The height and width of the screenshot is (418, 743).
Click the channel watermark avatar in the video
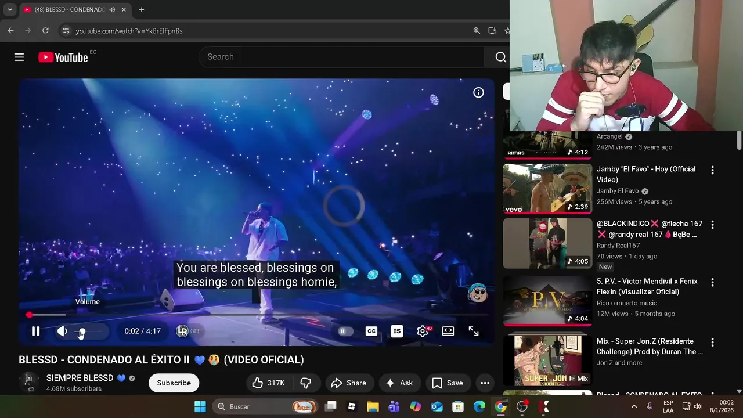(478, 293)
